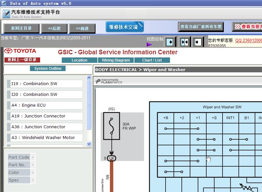Screen dimensions: 262x192
Task: Click the Toyota logo
Action: [x=20, y=51]
